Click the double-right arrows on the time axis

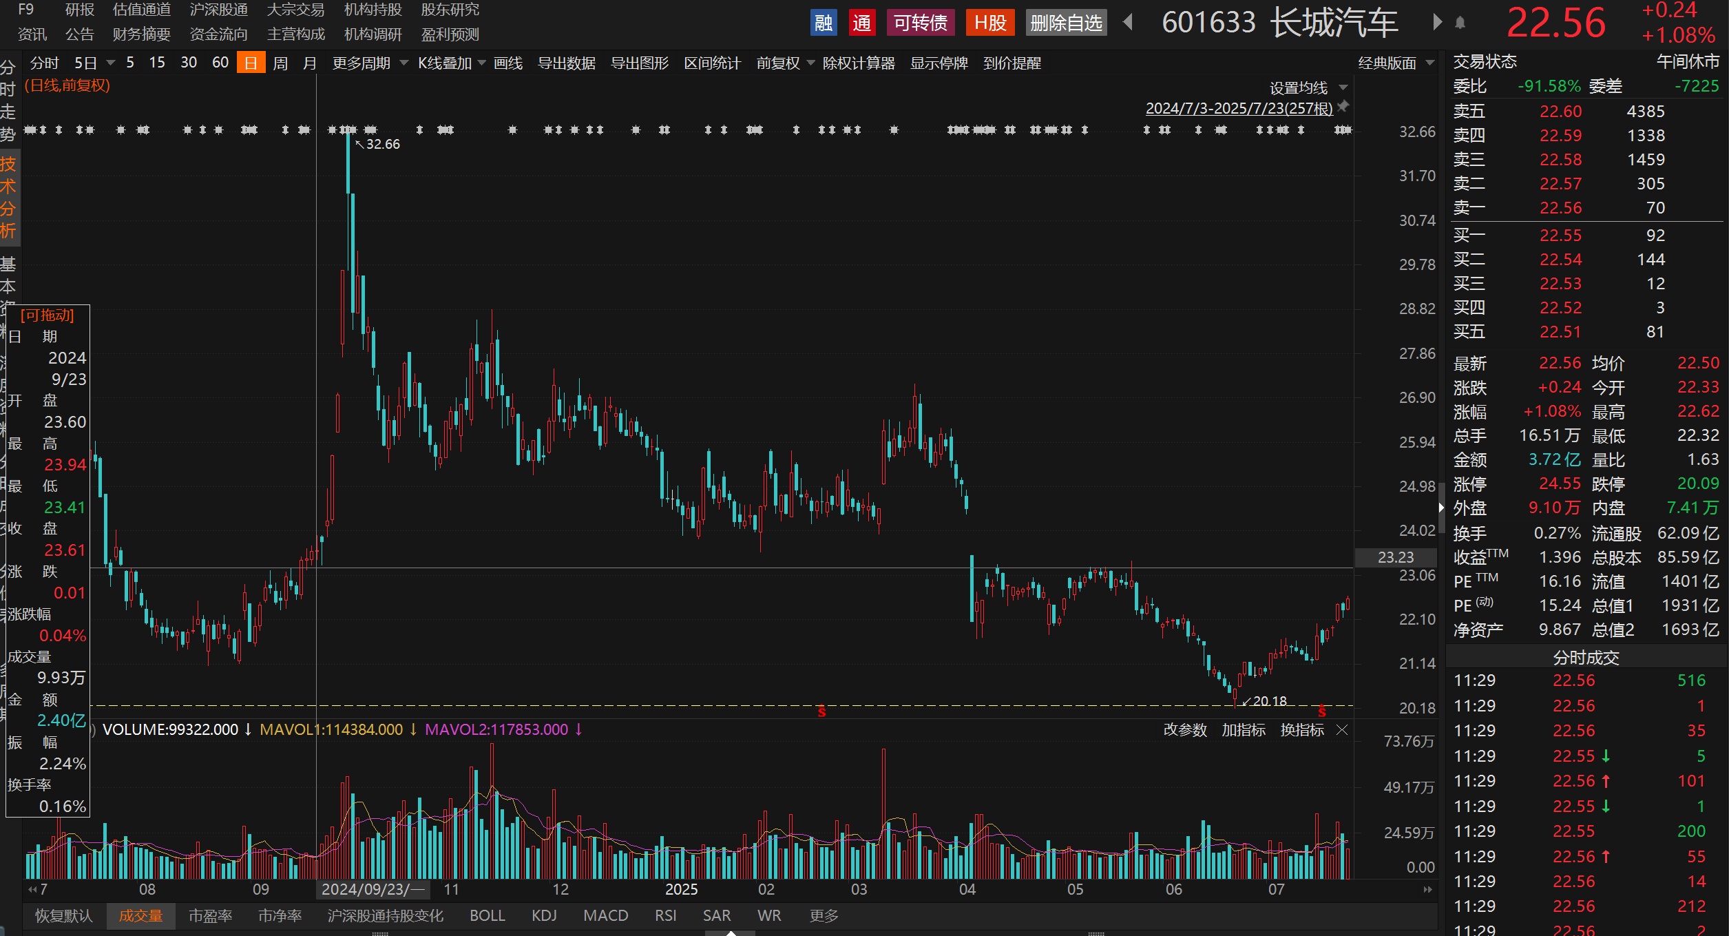point(1427,889)
